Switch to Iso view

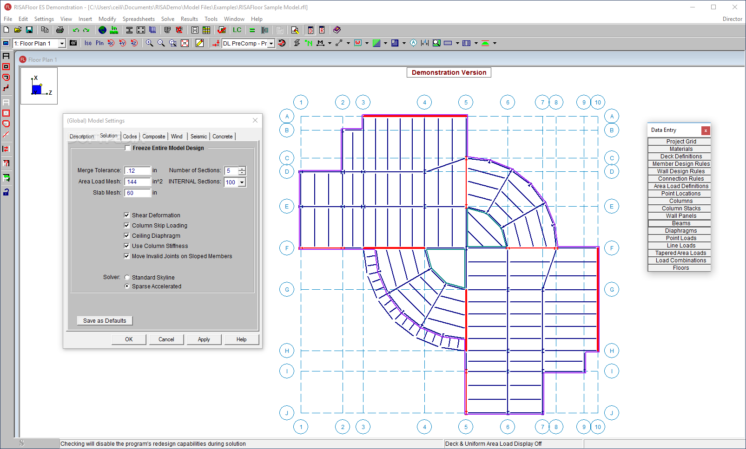click(88, 43)
